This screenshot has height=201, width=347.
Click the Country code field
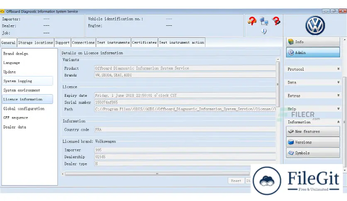[x=185, y=130]
